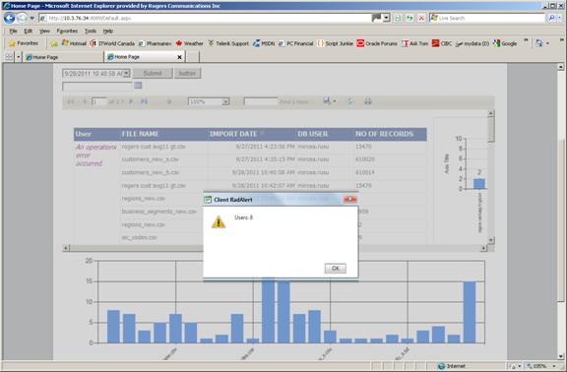This screenshot has width=567, height=372.
Task: Click OK in the Client RadAlert dialog
Action: (x=336, y=269)
